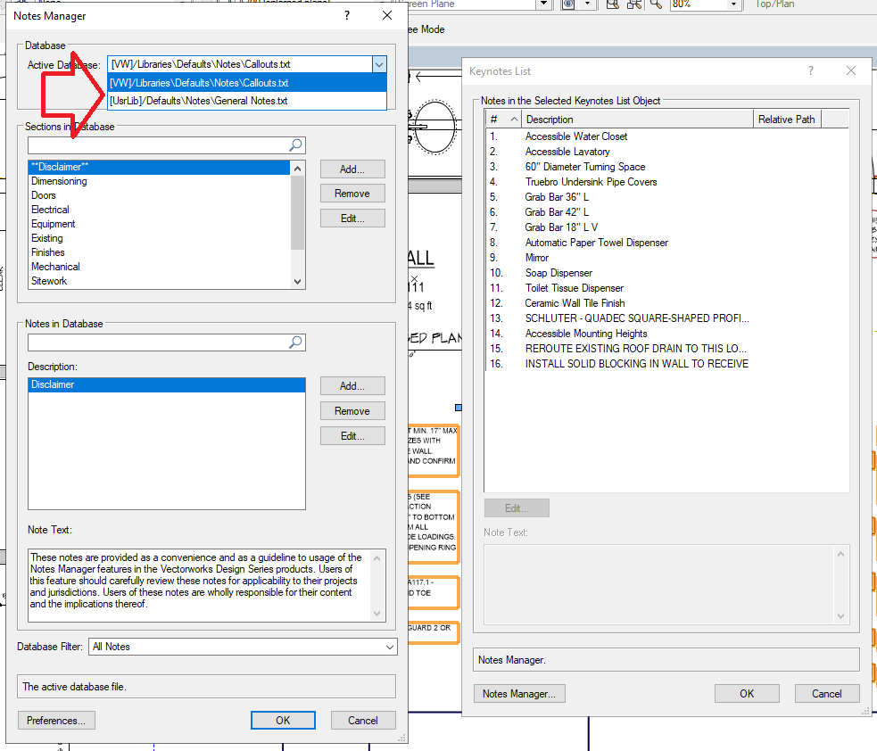
Task: Click the zoom magnifier icon beside 80% field
Action: point(656,4)
